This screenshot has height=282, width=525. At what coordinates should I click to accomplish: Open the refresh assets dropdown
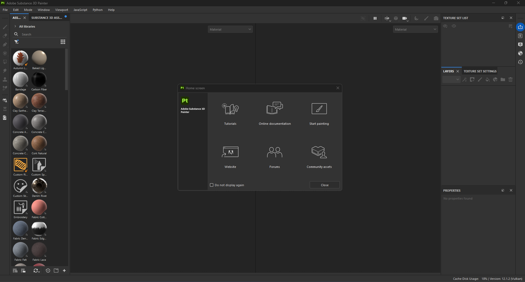click(36, 271)
